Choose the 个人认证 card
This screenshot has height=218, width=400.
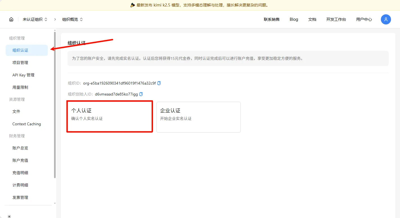[109, 117]
